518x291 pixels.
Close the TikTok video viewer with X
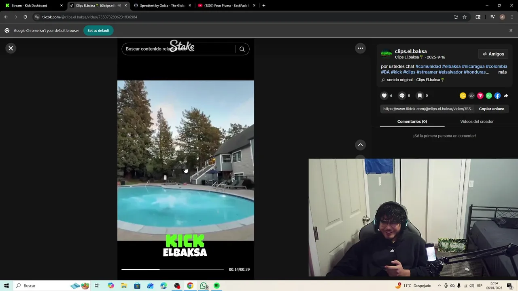tap(11, 48)
